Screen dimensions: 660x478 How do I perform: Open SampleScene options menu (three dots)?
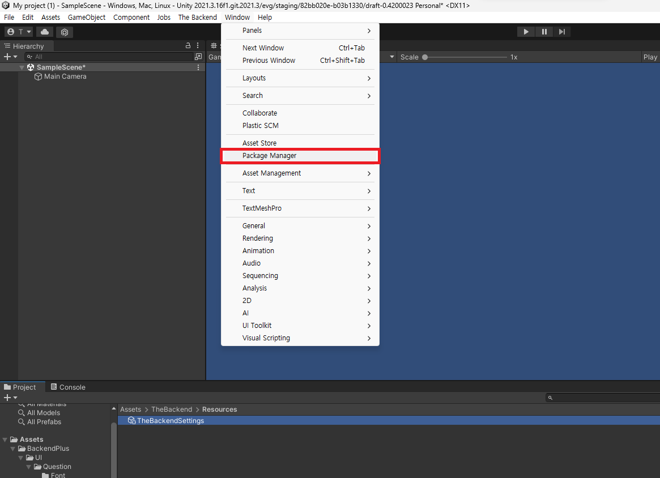click(198, 67)
